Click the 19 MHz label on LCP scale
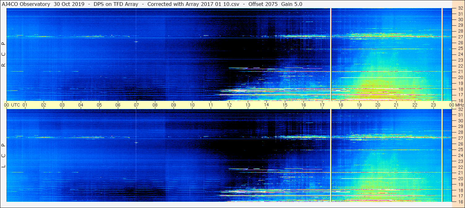The image size is (465, 208). coord(460,184)
